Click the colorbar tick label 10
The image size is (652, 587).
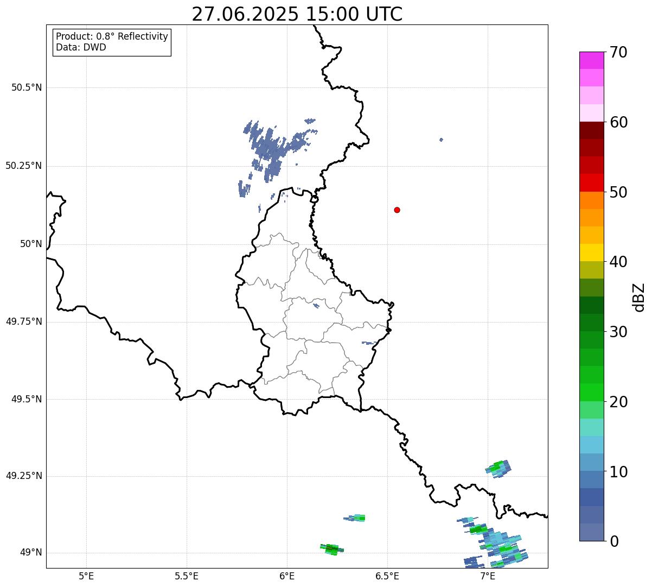point(619,472)
